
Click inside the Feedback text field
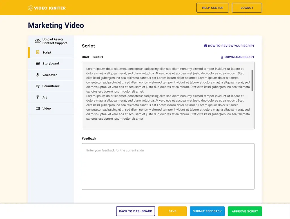(x=168, y=166)
